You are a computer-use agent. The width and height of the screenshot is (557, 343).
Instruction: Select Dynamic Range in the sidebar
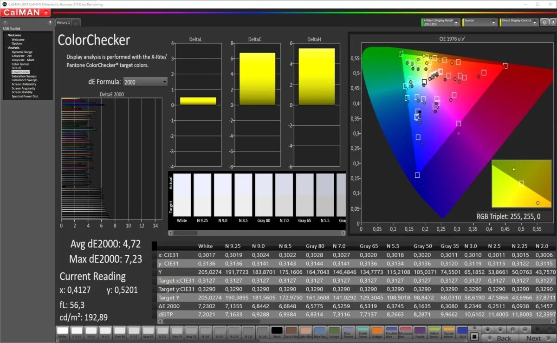tap(22, 52)
